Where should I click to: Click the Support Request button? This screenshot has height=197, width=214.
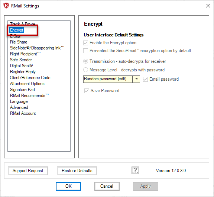tap(28, 171)
